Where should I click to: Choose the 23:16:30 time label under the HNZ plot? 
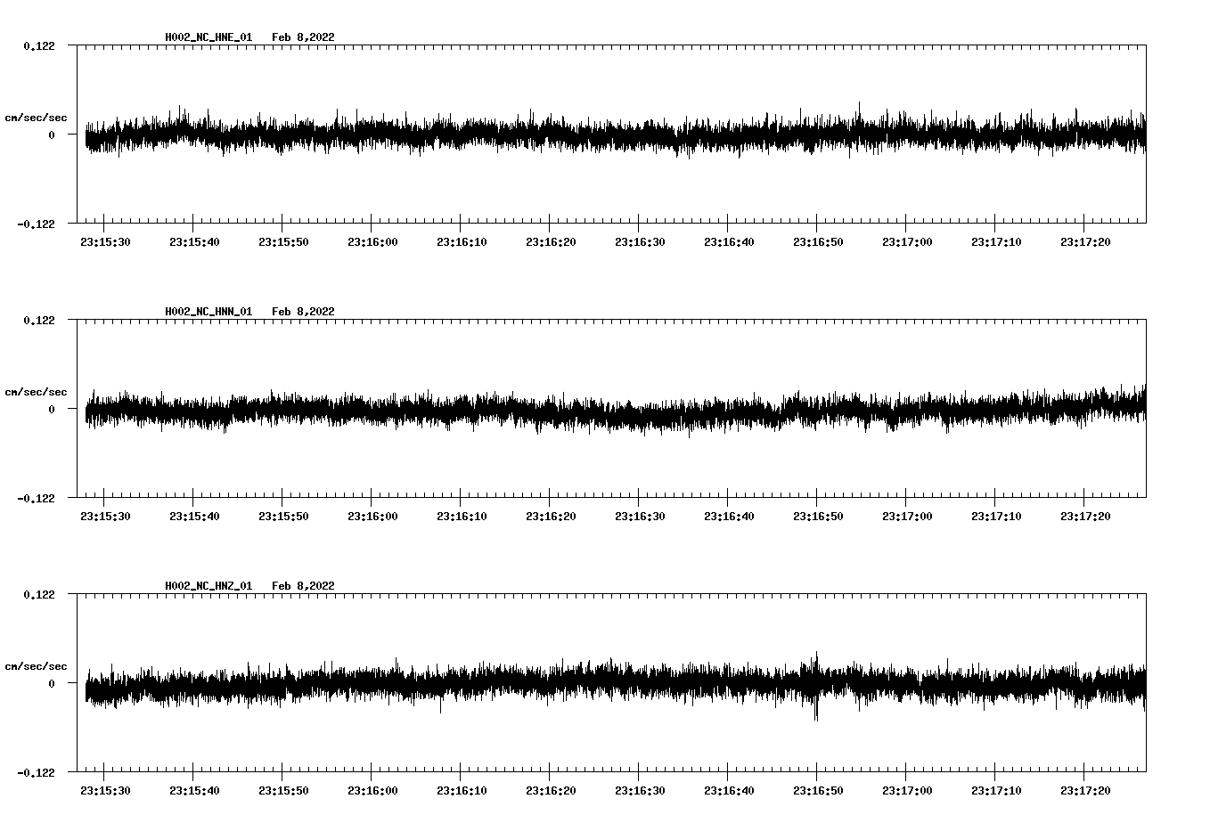(640, 790)
